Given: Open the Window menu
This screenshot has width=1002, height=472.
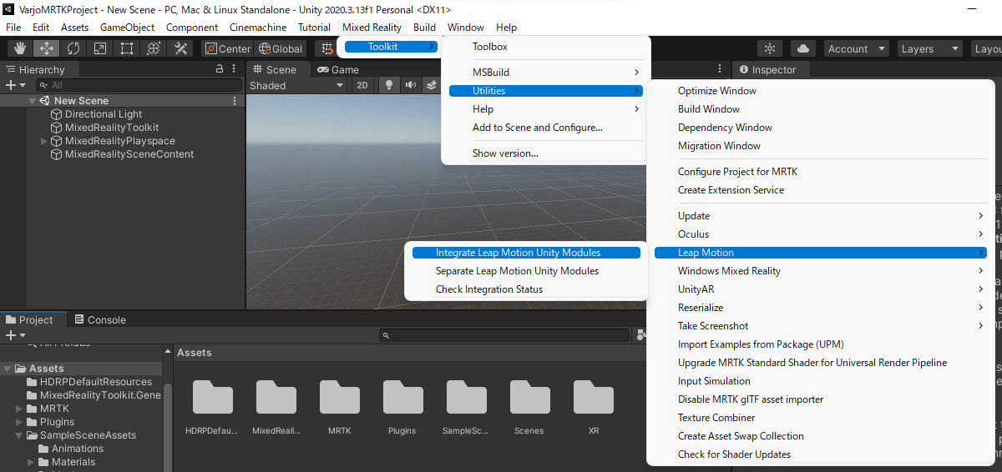Looking at the screenshot, I should coord(465,27).
